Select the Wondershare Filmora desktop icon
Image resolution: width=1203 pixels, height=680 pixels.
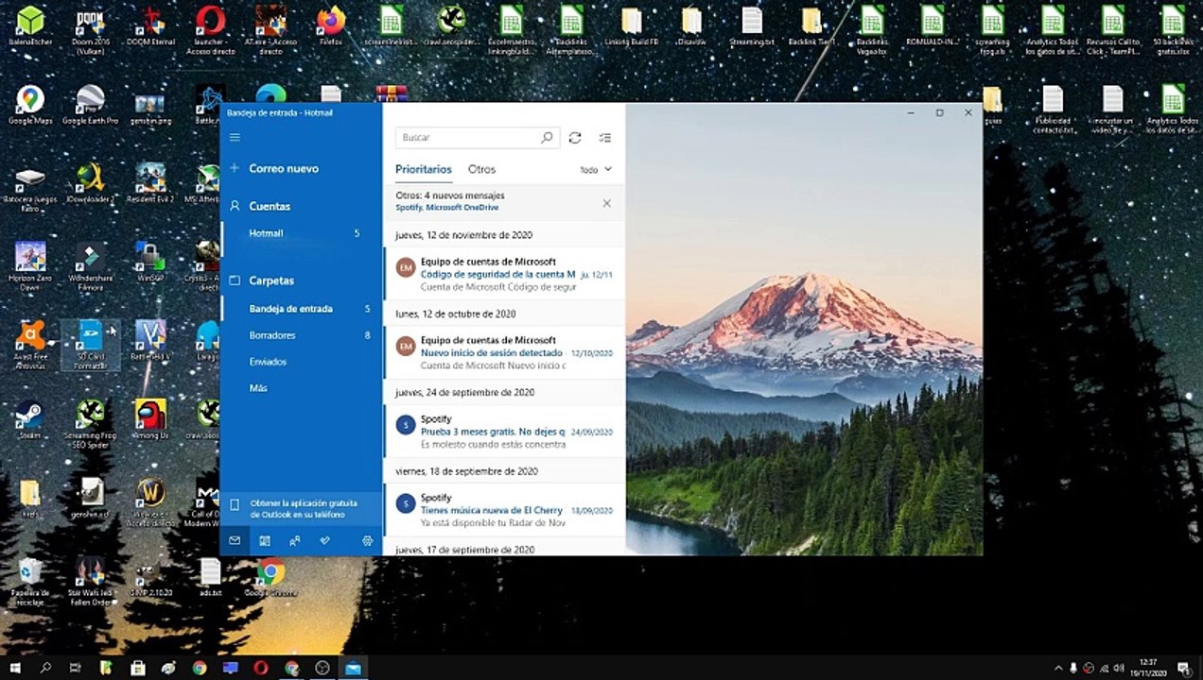tap(90, 266)
